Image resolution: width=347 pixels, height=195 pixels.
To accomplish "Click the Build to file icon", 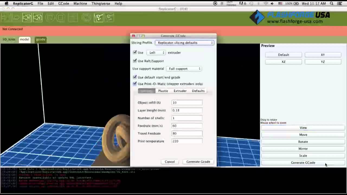I will [38, 18].
